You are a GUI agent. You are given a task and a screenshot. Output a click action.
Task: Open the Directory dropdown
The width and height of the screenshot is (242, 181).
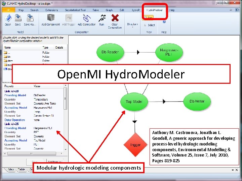coord(132,25)
